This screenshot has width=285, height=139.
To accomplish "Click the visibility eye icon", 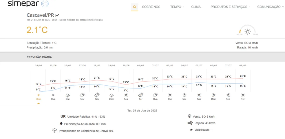I will [x=191, y=130].
